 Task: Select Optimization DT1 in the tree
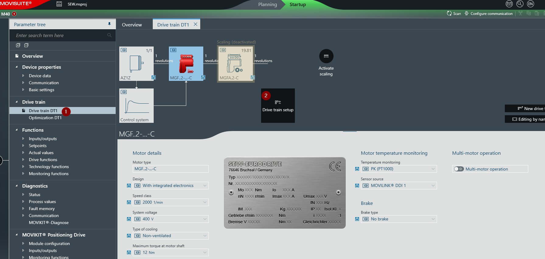(45, 118)
